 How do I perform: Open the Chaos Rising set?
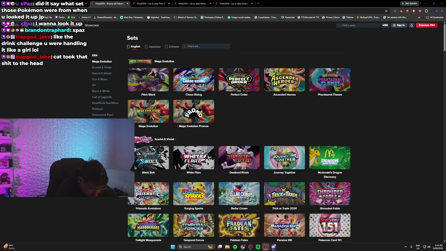coord(193,80)
